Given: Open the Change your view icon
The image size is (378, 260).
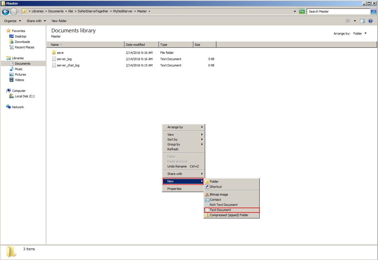Looking at the screenshot, I should point(348,21).
